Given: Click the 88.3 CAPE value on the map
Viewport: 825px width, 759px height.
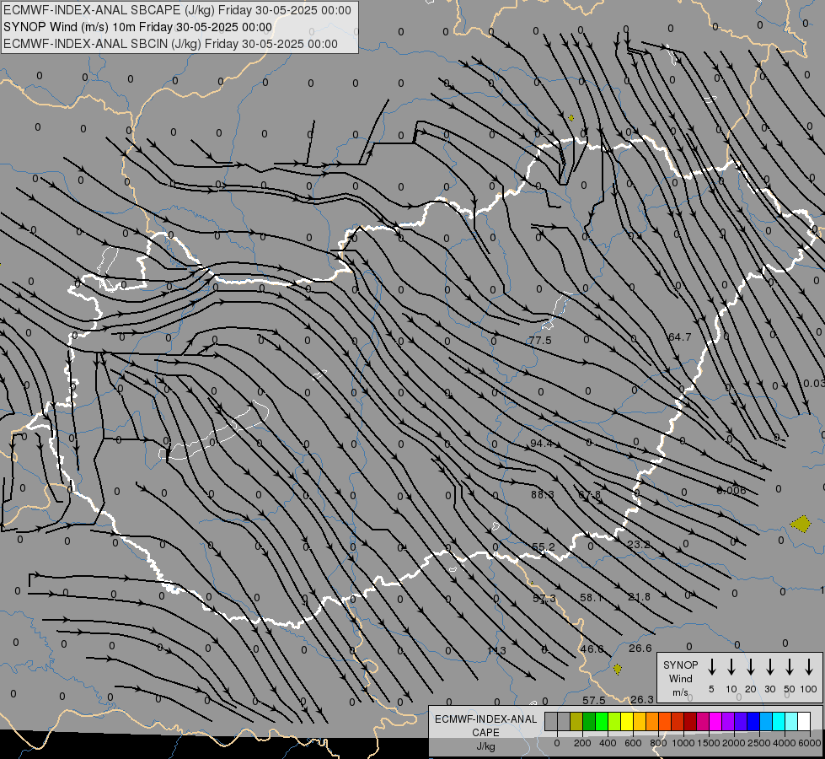Looking at the screenshot, I should (543, 494).
